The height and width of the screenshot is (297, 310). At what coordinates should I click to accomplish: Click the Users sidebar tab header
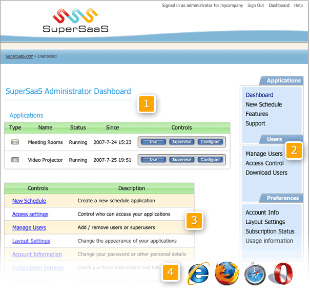(282, 139)
